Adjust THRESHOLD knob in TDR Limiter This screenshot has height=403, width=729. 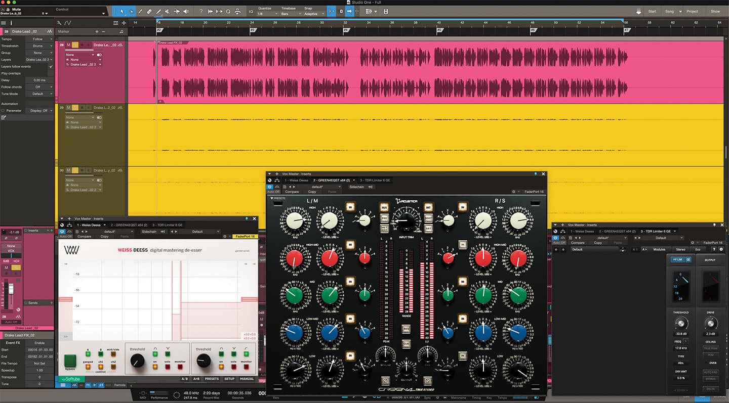681,324
